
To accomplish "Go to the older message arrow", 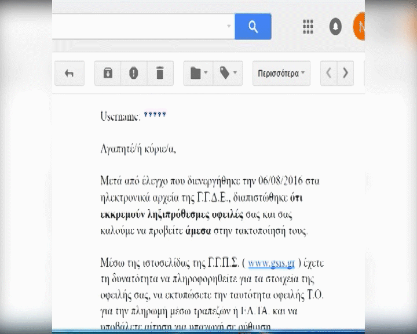I will tap(346, 73).
